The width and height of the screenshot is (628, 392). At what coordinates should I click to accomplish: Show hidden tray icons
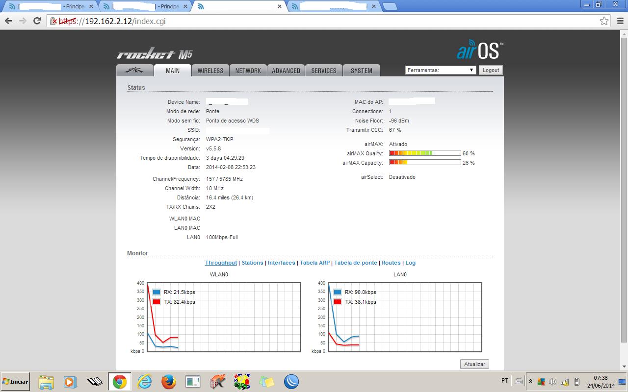pos(530,381)
